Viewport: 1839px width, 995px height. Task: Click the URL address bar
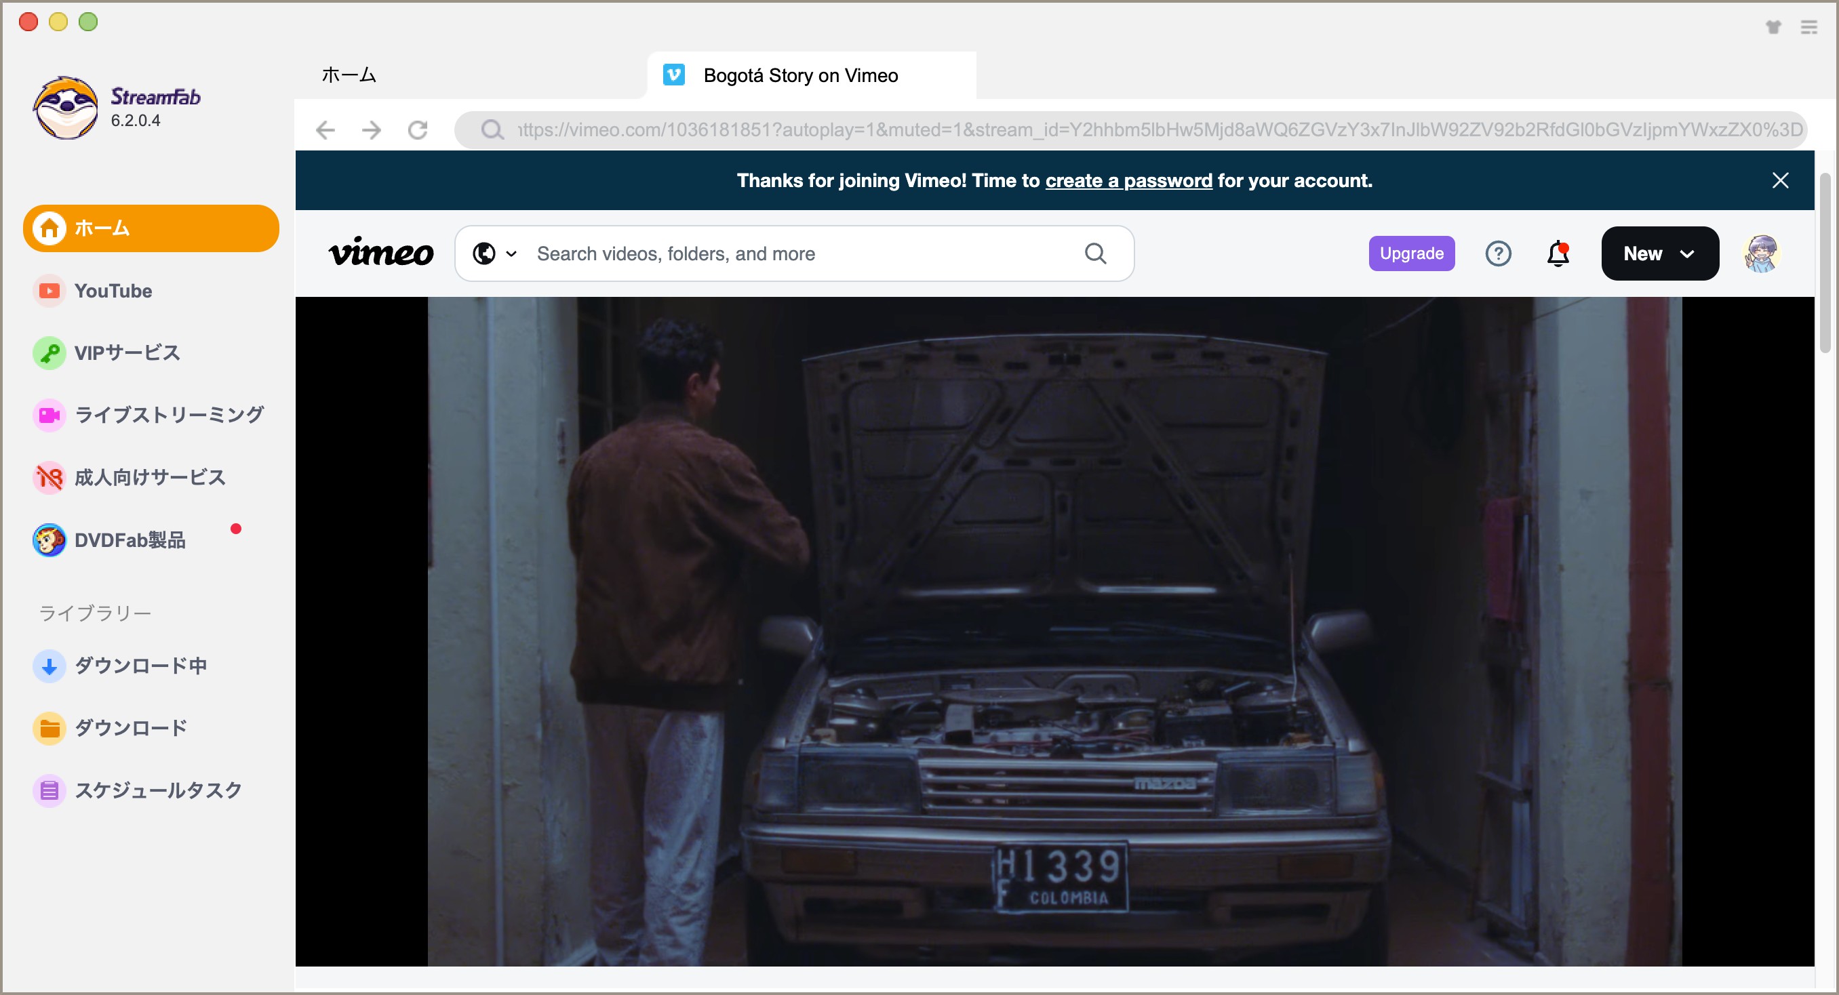(1130, 130)
